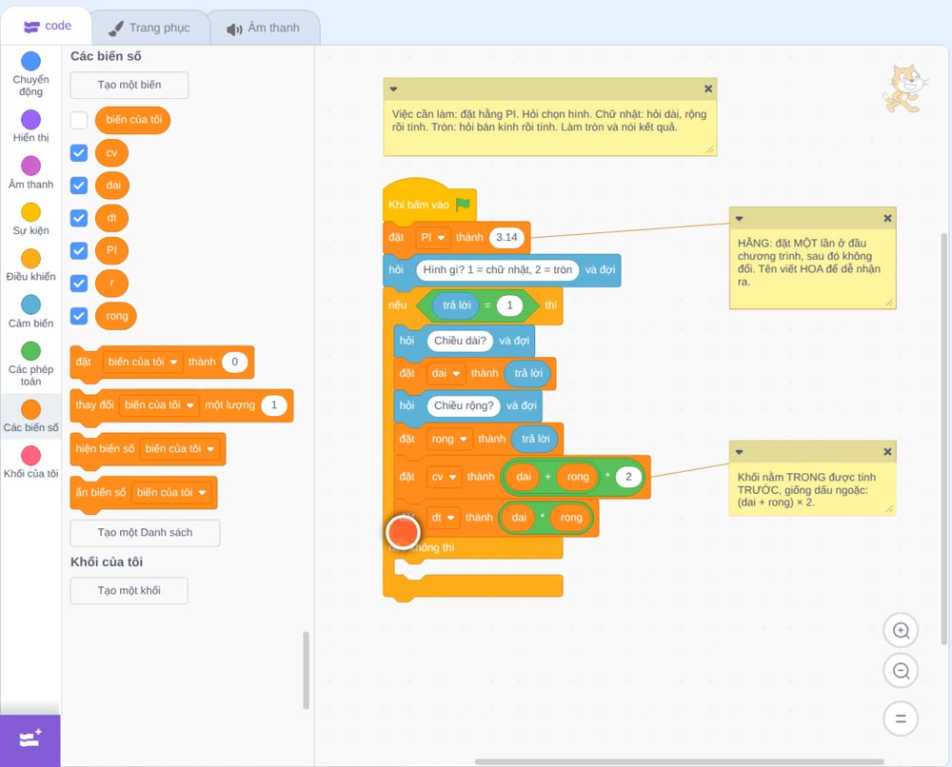Viewport: 952px width, 767px height.
Task: Collapse the Khối nằm TRONG comment
Action: pyautogui.click(x=739, y=451)
